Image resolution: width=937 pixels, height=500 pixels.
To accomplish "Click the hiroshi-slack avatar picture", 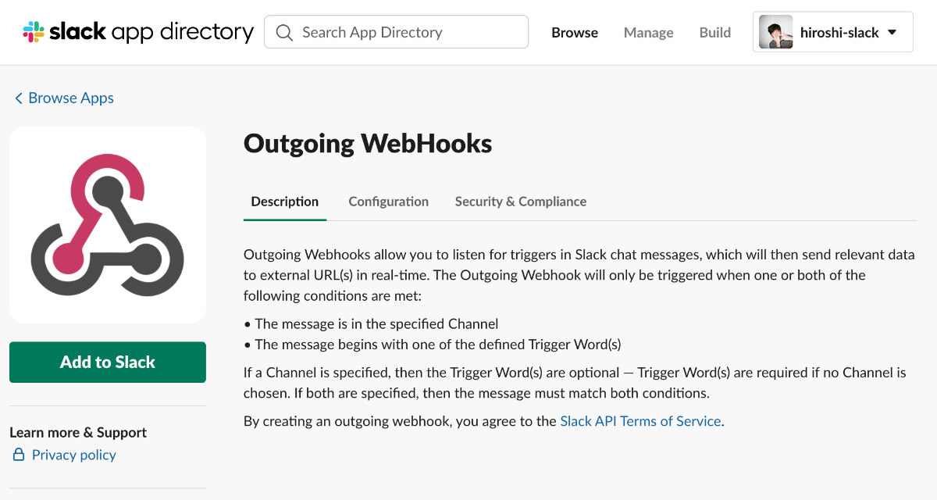I will (776, 32).
